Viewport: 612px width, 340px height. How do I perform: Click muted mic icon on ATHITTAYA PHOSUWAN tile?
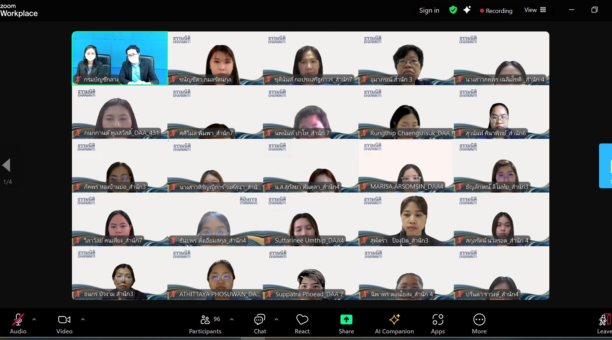(x=173, y=294)
